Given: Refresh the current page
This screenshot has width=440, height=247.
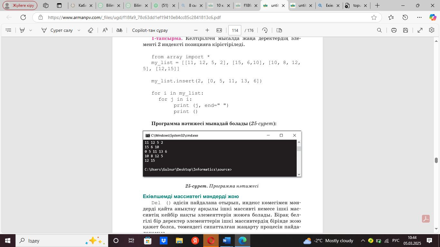Looking at the screenshot, I should 23,17.
